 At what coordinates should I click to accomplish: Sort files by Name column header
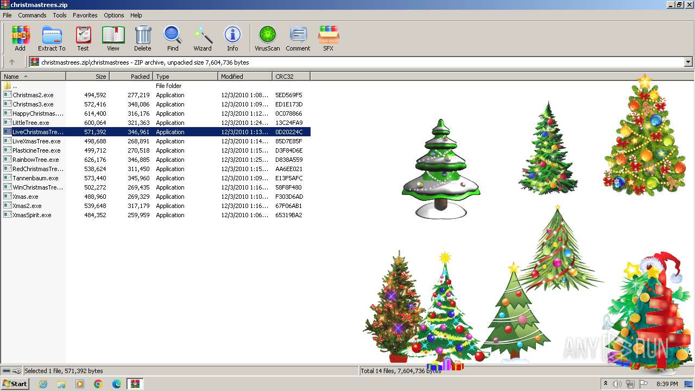pos(33,77)
